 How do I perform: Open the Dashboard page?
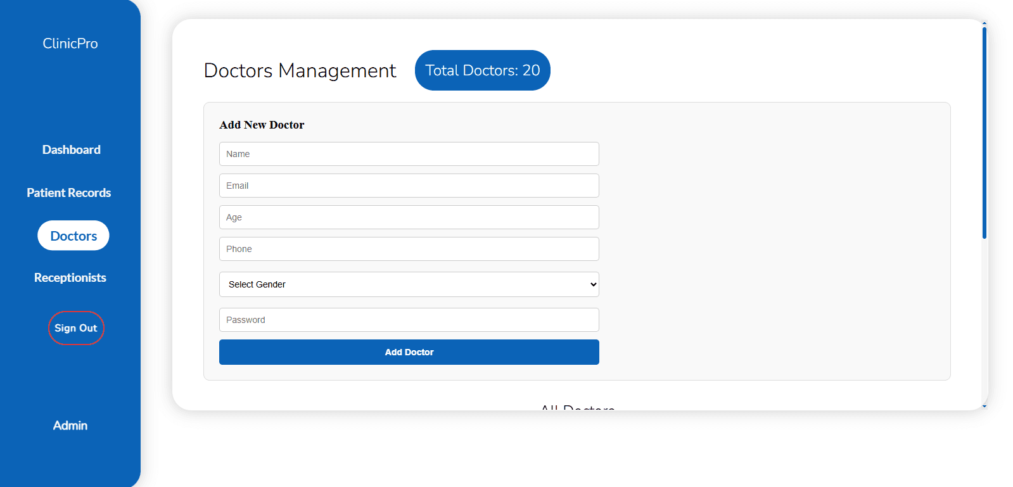(x=71, y=150)
